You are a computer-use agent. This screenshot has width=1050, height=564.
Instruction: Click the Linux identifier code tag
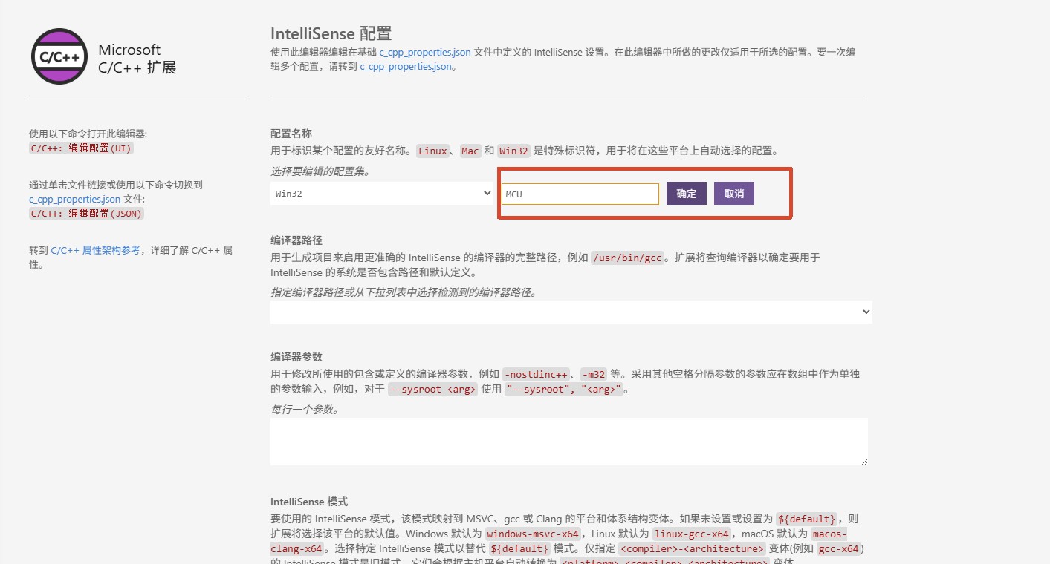432,151
